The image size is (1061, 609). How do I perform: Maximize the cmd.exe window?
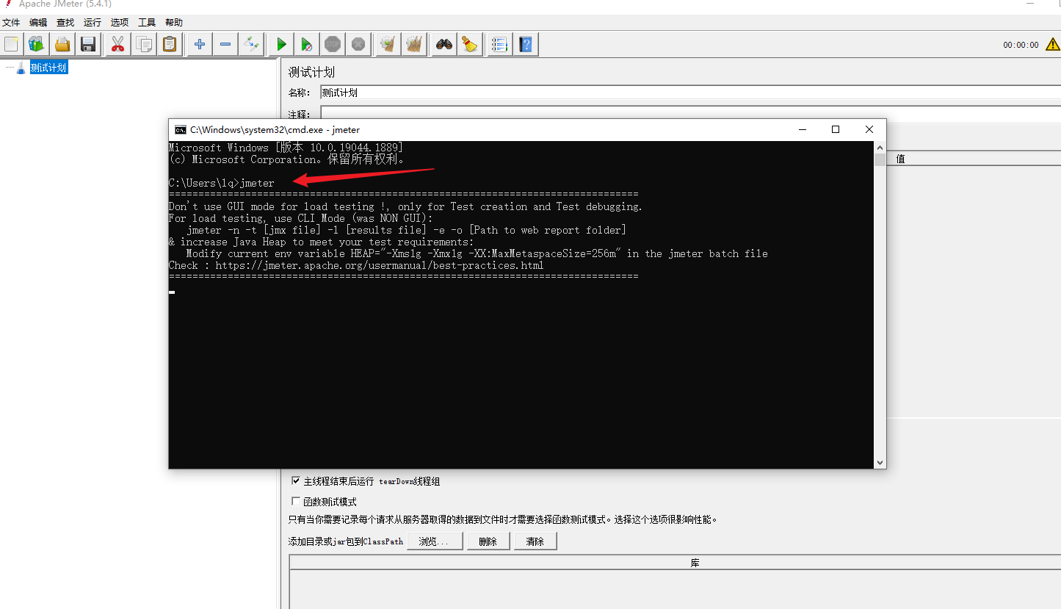click(x=835, y=130)
